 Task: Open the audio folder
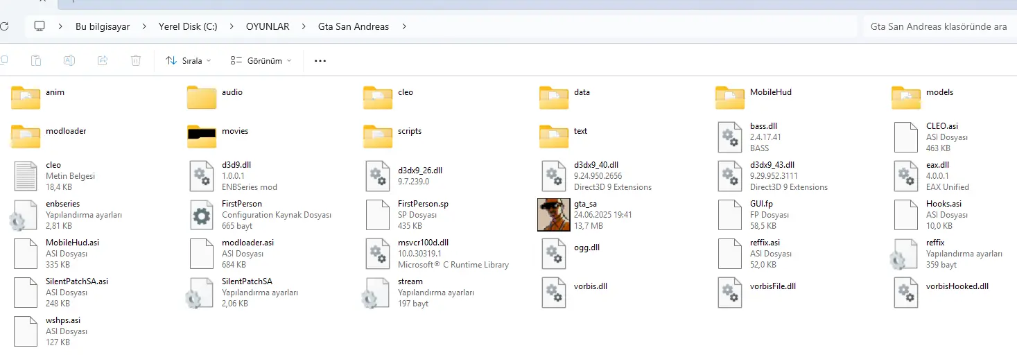[x=202, y=98]
